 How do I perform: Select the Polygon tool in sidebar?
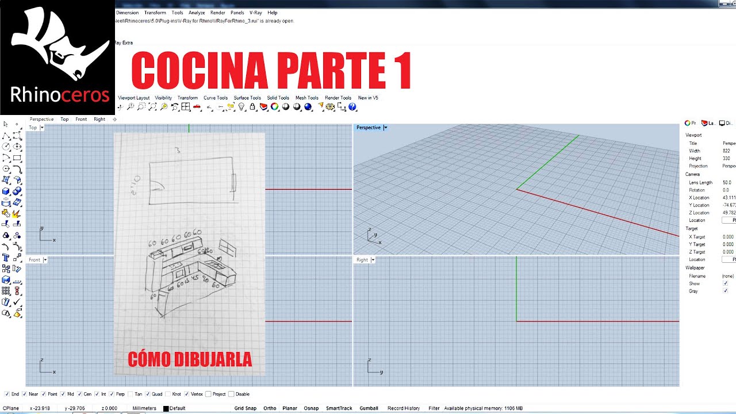[6, 169]
